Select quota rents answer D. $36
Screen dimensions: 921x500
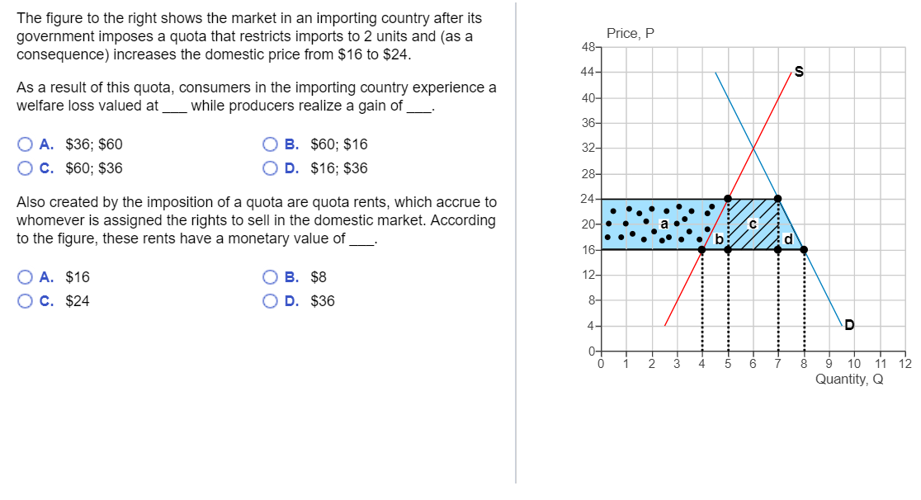coord(270,300)
